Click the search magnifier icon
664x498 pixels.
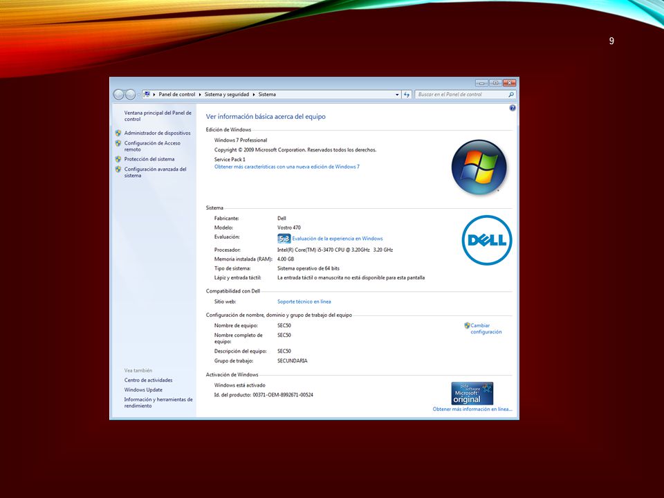[x=511, y=95]
